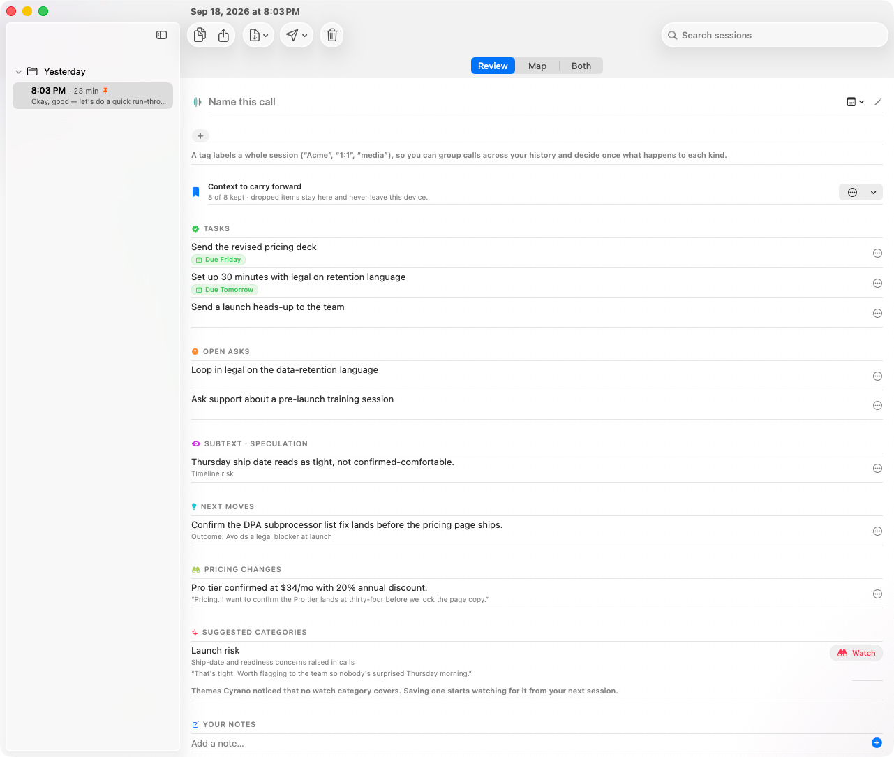Open options for Pro tier pricing change

pos(877,594)
